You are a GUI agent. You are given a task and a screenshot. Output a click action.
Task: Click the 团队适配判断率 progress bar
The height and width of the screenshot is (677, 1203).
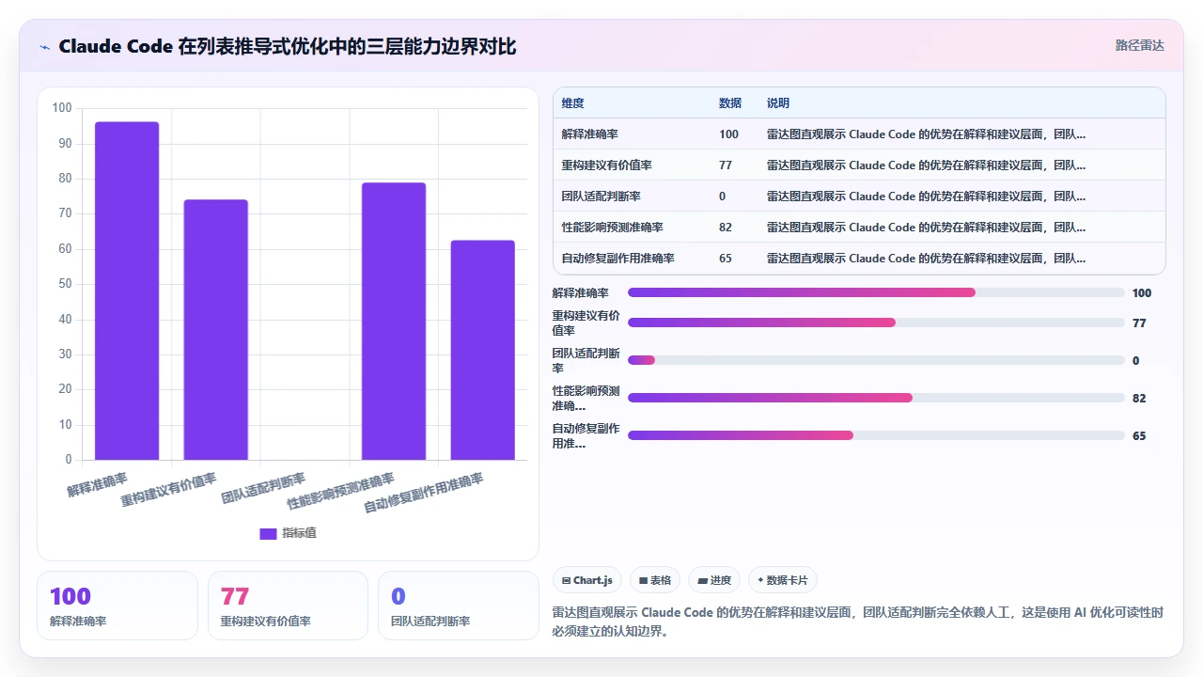[876, 360]
